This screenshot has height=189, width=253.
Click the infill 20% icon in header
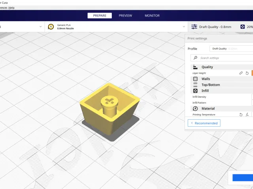(242, 27)
